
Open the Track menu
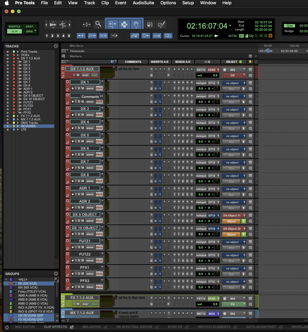pos(90,3)
